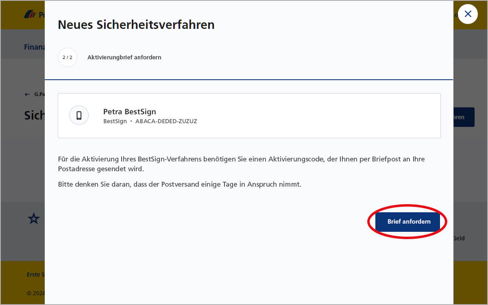The height and width of the screenshot is (305, 488).
Task: Select the Petra BestSign device card
Action: (x=249, y=115)
